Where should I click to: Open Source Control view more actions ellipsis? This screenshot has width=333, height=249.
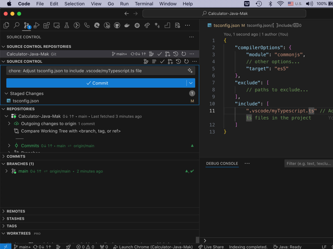click(x=191, y=37)
